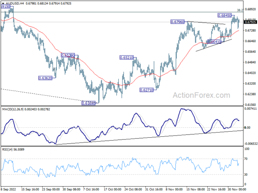Select the 0.68450 price label
This screenshot has width=258, height=193.
click(x=224, y=15)
